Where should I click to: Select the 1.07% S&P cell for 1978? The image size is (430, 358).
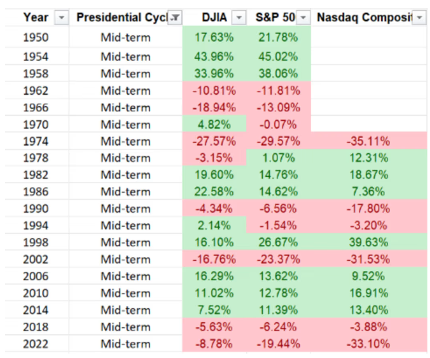click(278, 158)
